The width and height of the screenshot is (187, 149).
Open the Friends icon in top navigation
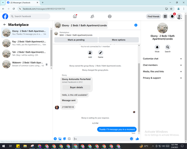[x=92, y=16]
